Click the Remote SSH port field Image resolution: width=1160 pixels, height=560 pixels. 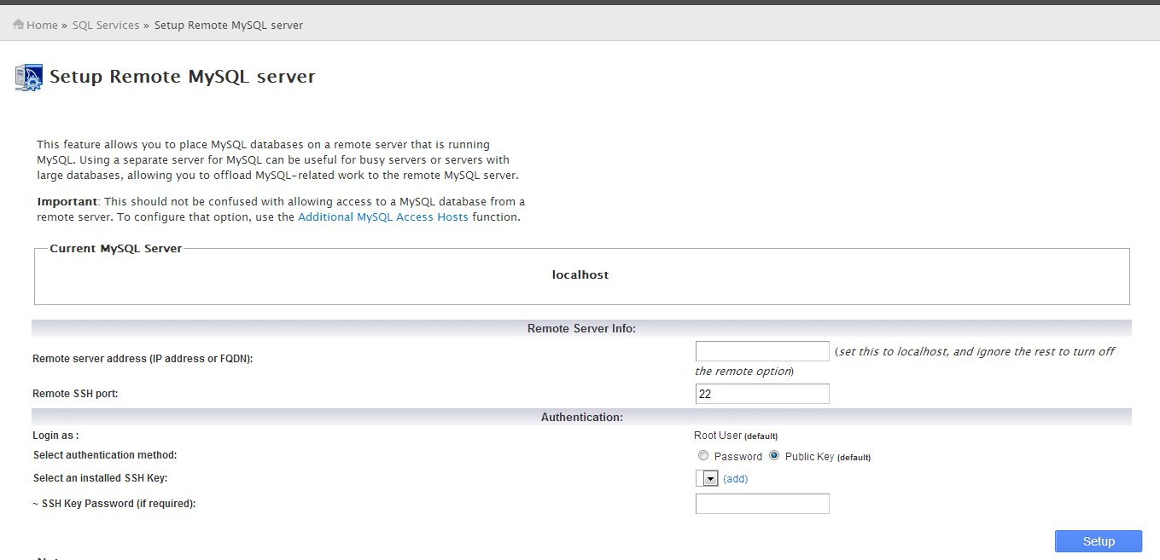point(762,394)
